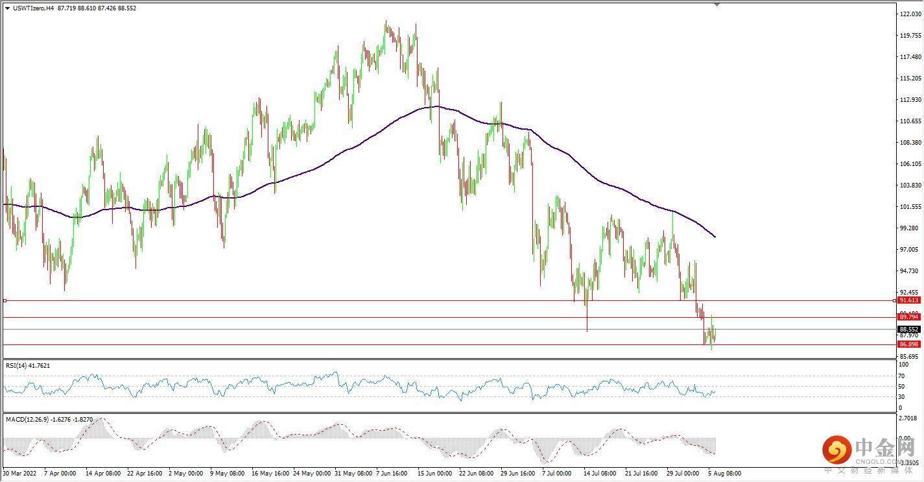Click the 14 Jul 08:00 date label
Image resolution: width=924 pixels, height=482 pixels.
click(x=600, y=474)
